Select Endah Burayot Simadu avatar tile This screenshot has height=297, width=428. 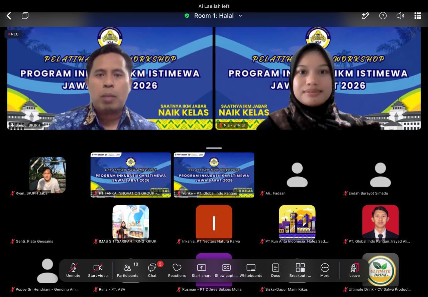click(x=381, y=175)
